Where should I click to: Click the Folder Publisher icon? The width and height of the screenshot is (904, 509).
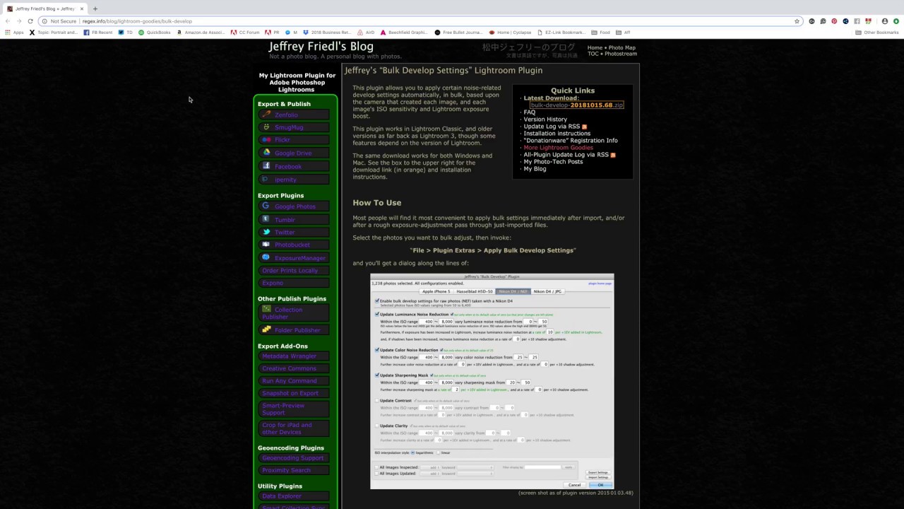click(266, 329)
